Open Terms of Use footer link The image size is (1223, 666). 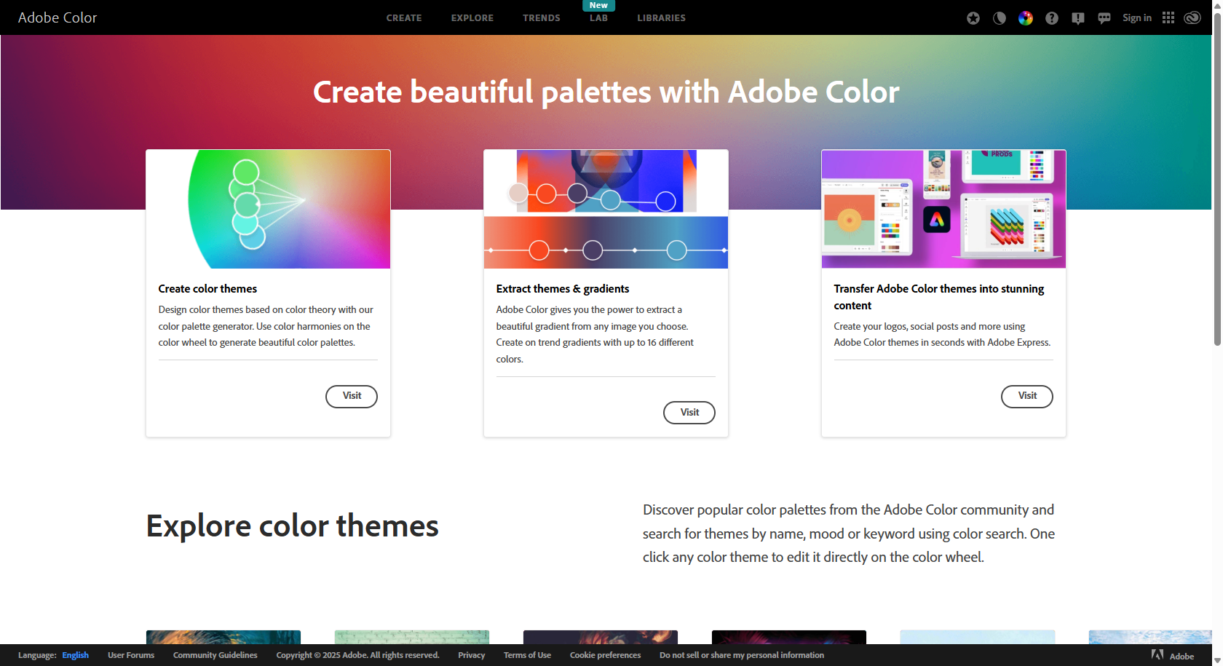[x=527, y=655]
